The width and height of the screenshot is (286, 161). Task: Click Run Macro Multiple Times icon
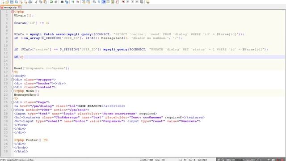pyautogui.click(x=137, y=2)
